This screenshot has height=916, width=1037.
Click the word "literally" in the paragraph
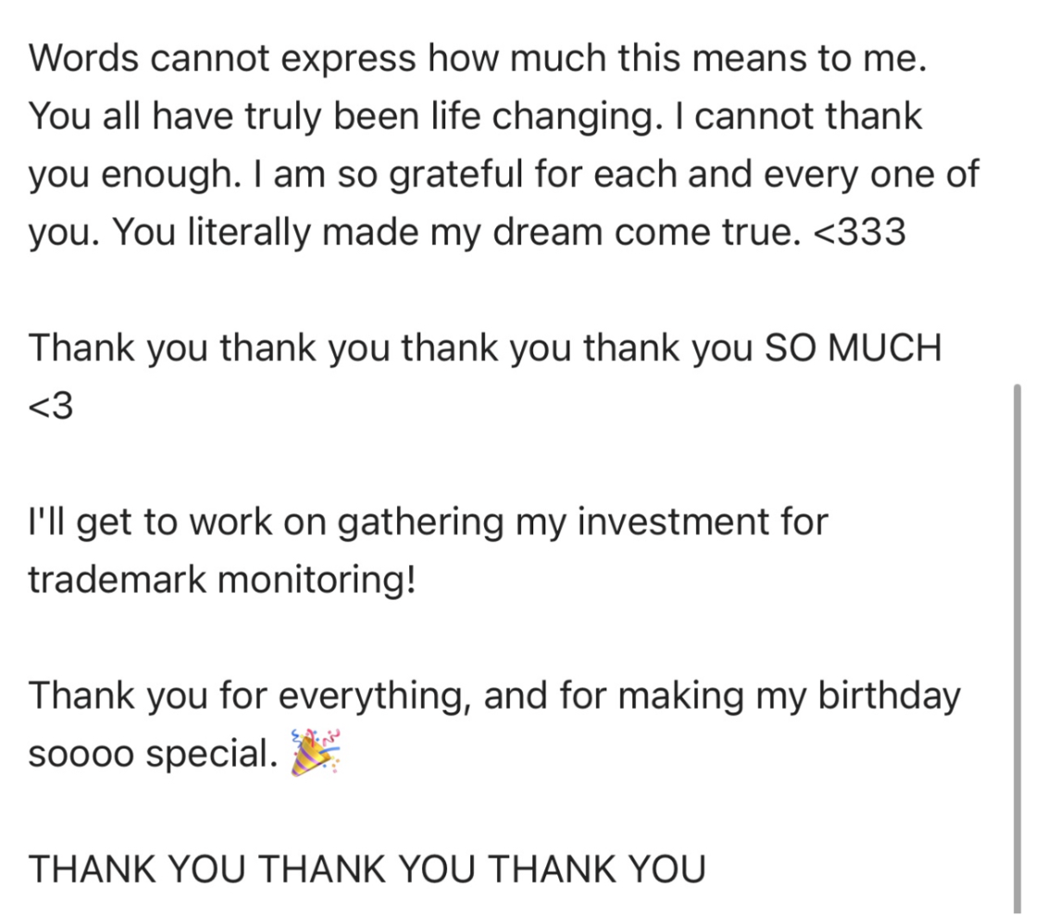(x=249, y=232)
